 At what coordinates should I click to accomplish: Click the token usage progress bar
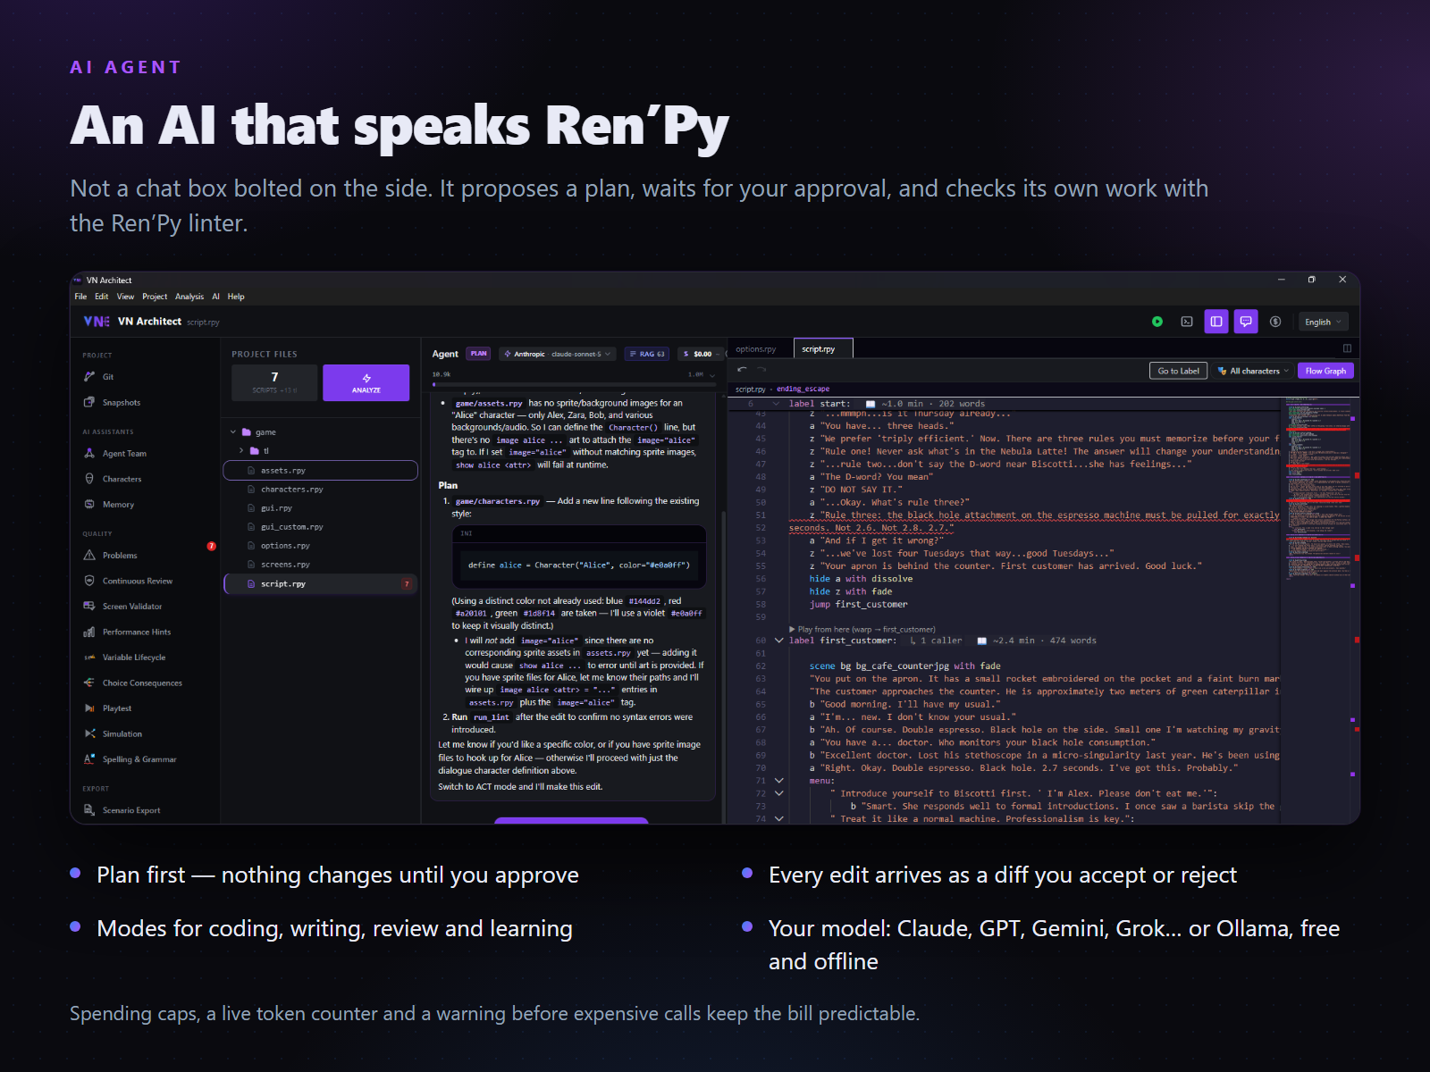[574, 384]
